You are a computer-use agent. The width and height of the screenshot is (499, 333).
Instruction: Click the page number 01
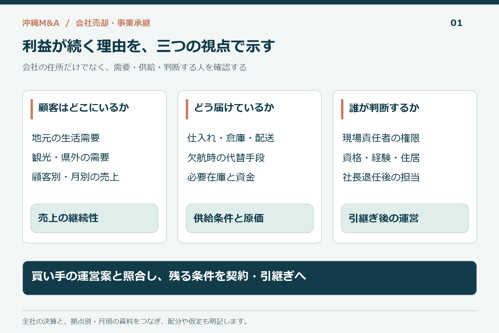456,23
